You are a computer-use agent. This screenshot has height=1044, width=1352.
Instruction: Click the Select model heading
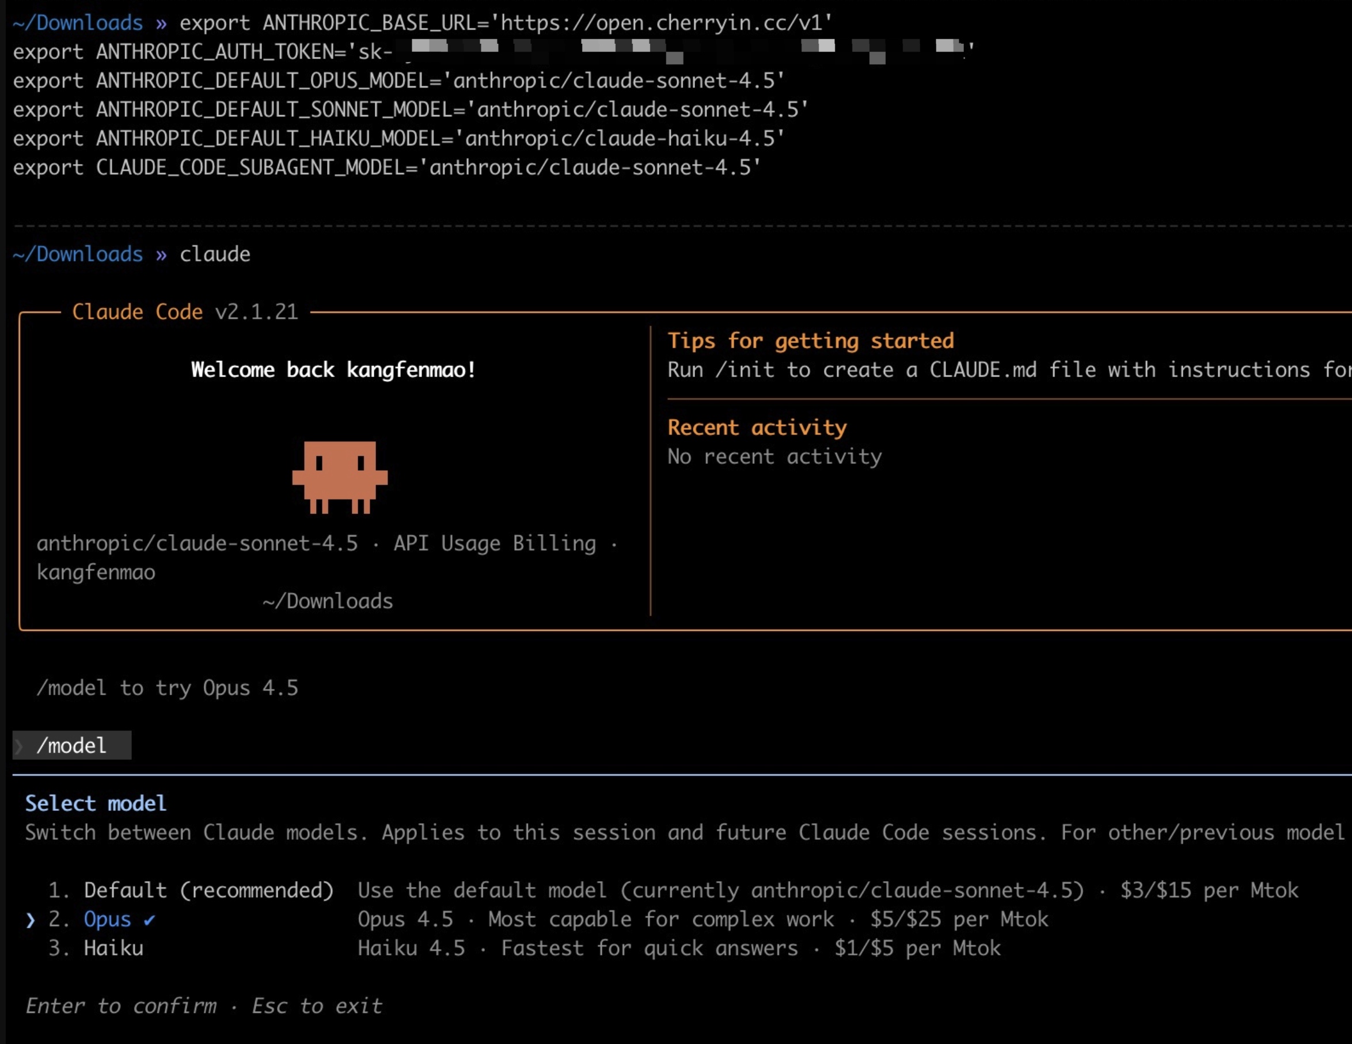click(x=96, y=803)
